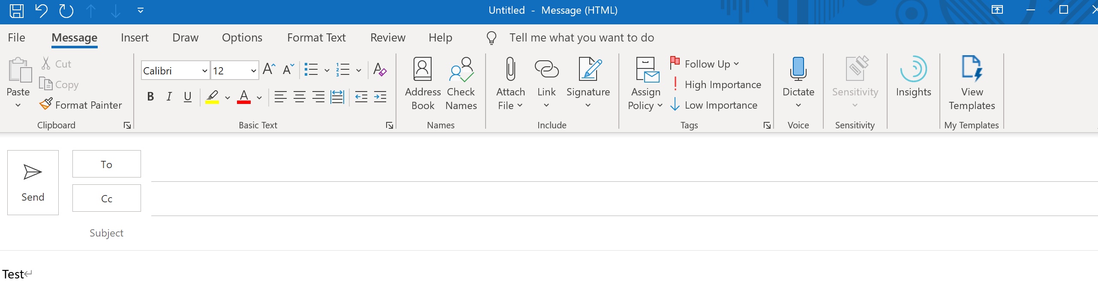Click the Check Names icon
1098x290 pixels.
tap(461, 69)
